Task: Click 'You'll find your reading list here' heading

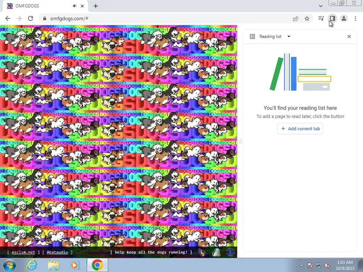Action: pos(300,108)
